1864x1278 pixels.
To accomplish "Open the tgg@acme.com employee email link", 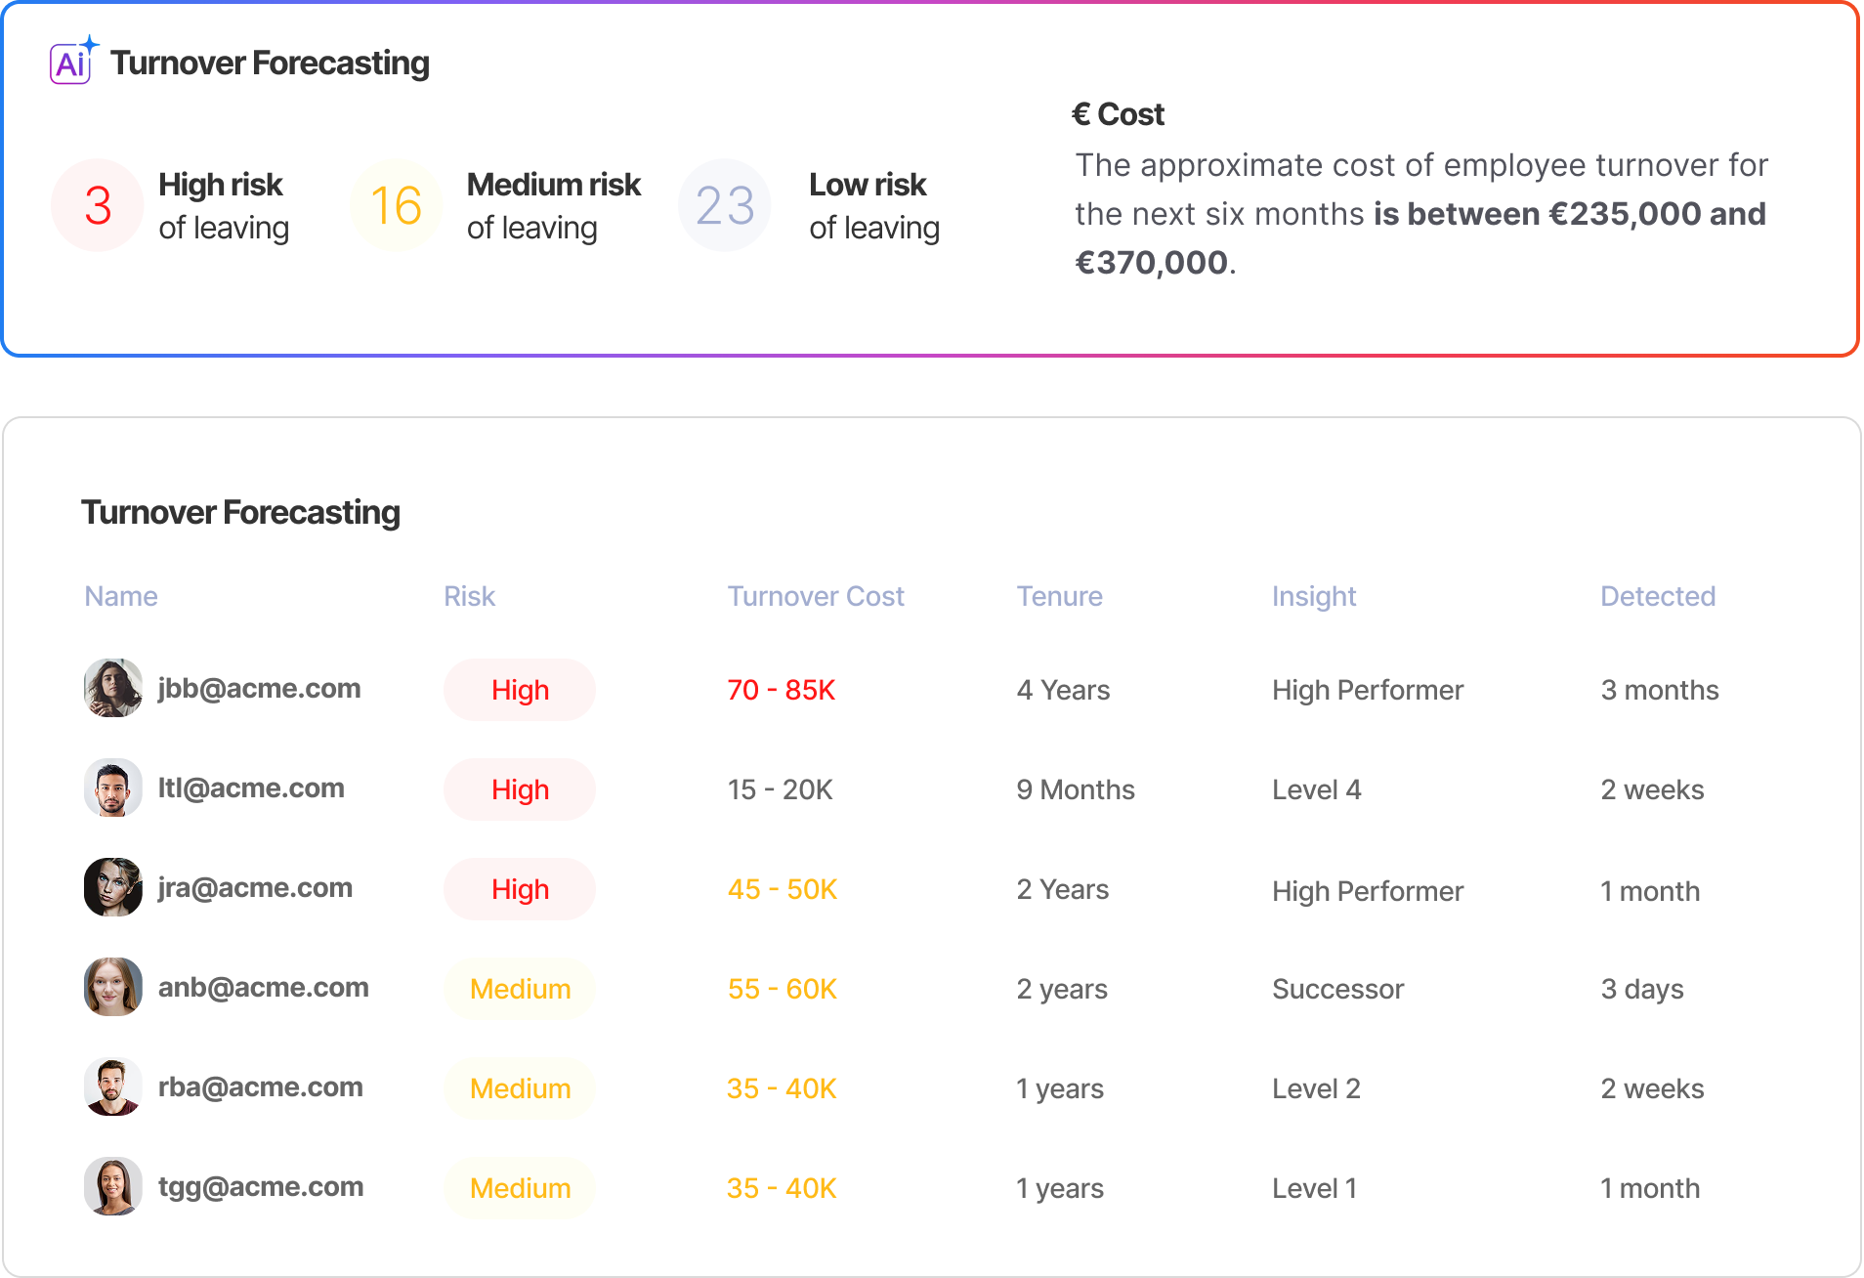I will [x=261, y=1186].
